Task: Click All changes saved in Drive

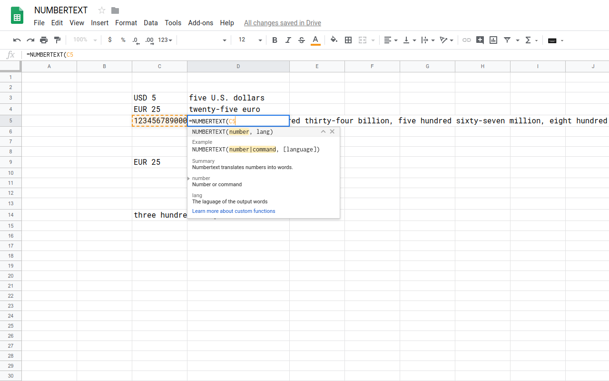Action: (283, 23)
